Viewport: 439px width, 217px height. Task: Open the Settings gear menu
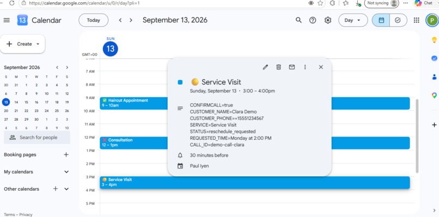tap(328, 20)
